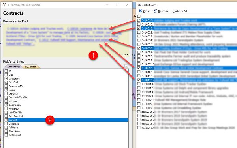Click the Uncheck All button
Screen dimensions: 237x148
(x=180, y=11)
